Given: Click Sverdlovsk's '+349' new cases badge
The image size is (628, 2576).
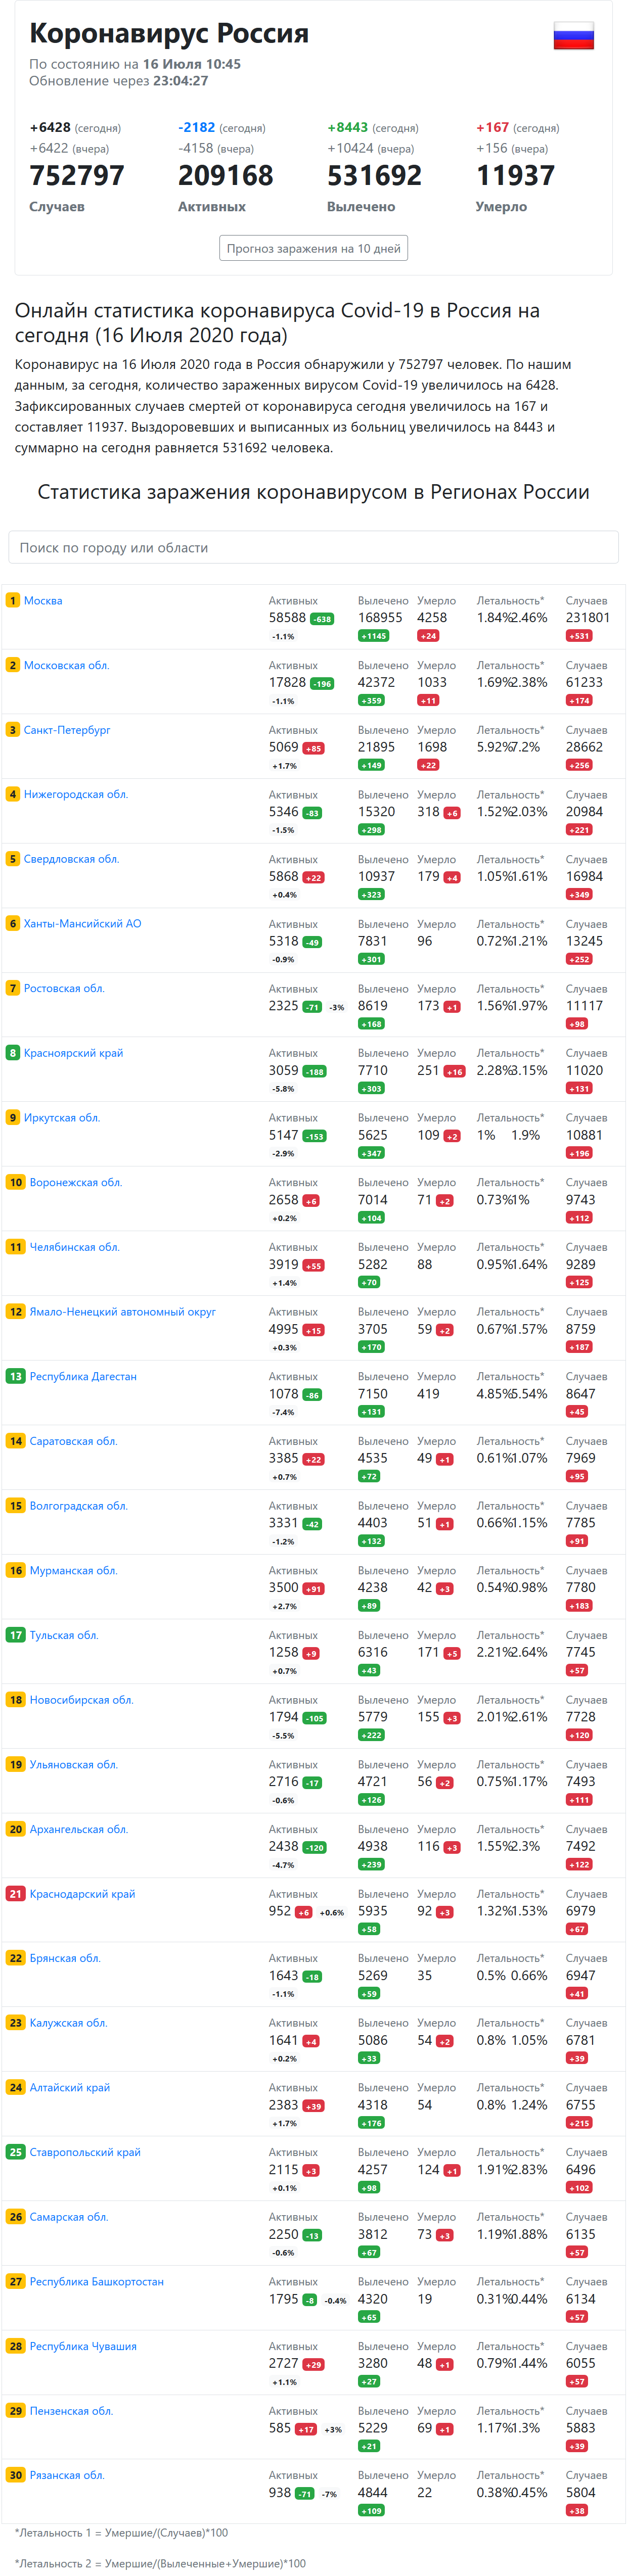Looking at the screenshot, I should click(579, 895).
